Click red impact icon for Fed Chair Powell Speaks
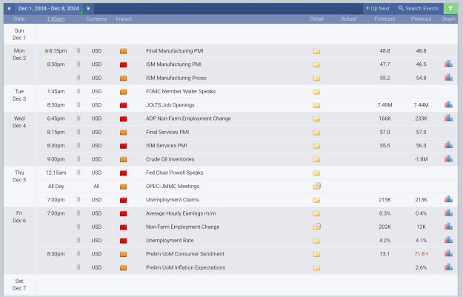The width and height of the screenshot is (463, 297). click(x=124, y=173)
